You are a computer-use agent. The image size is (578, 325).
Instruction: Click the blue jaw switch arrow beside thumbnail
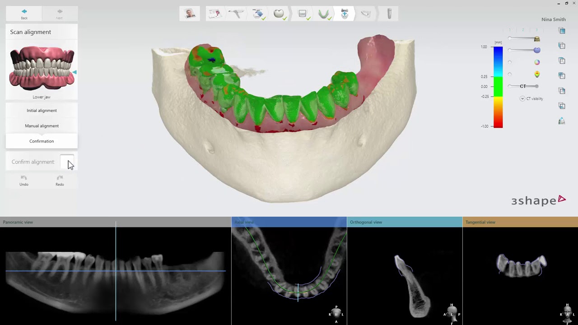tap(75, 72)
